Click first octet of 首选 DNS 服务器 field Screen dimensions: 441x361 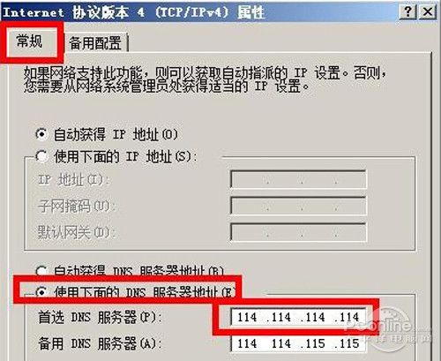point(247,317)
